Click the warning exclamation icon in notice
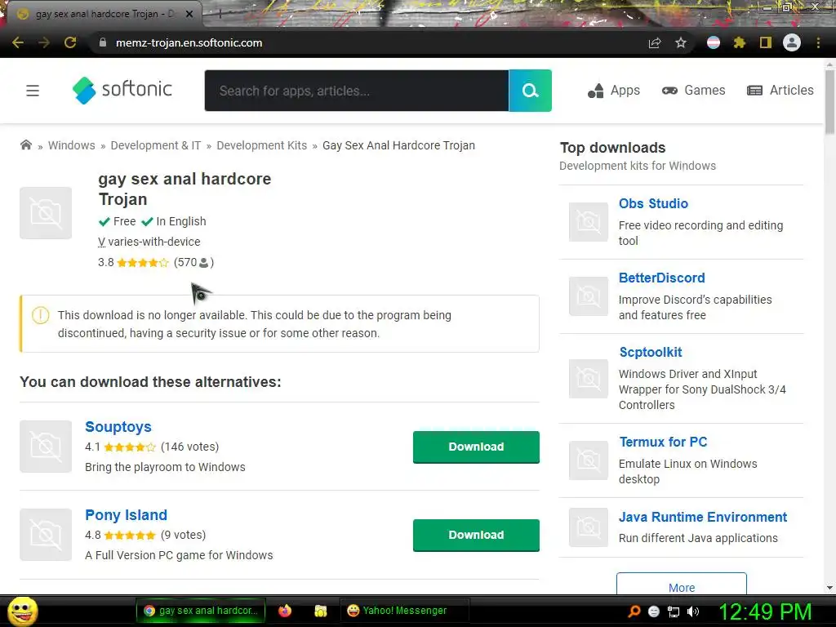836x627 pixels. click(41, 315)
